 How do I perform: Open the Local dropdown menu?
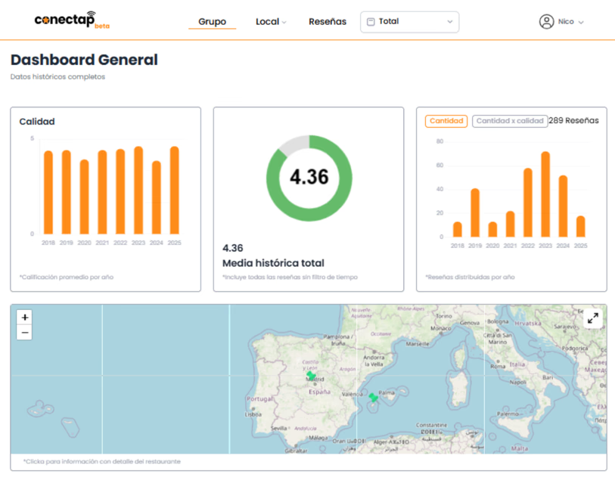click(270, 21)
